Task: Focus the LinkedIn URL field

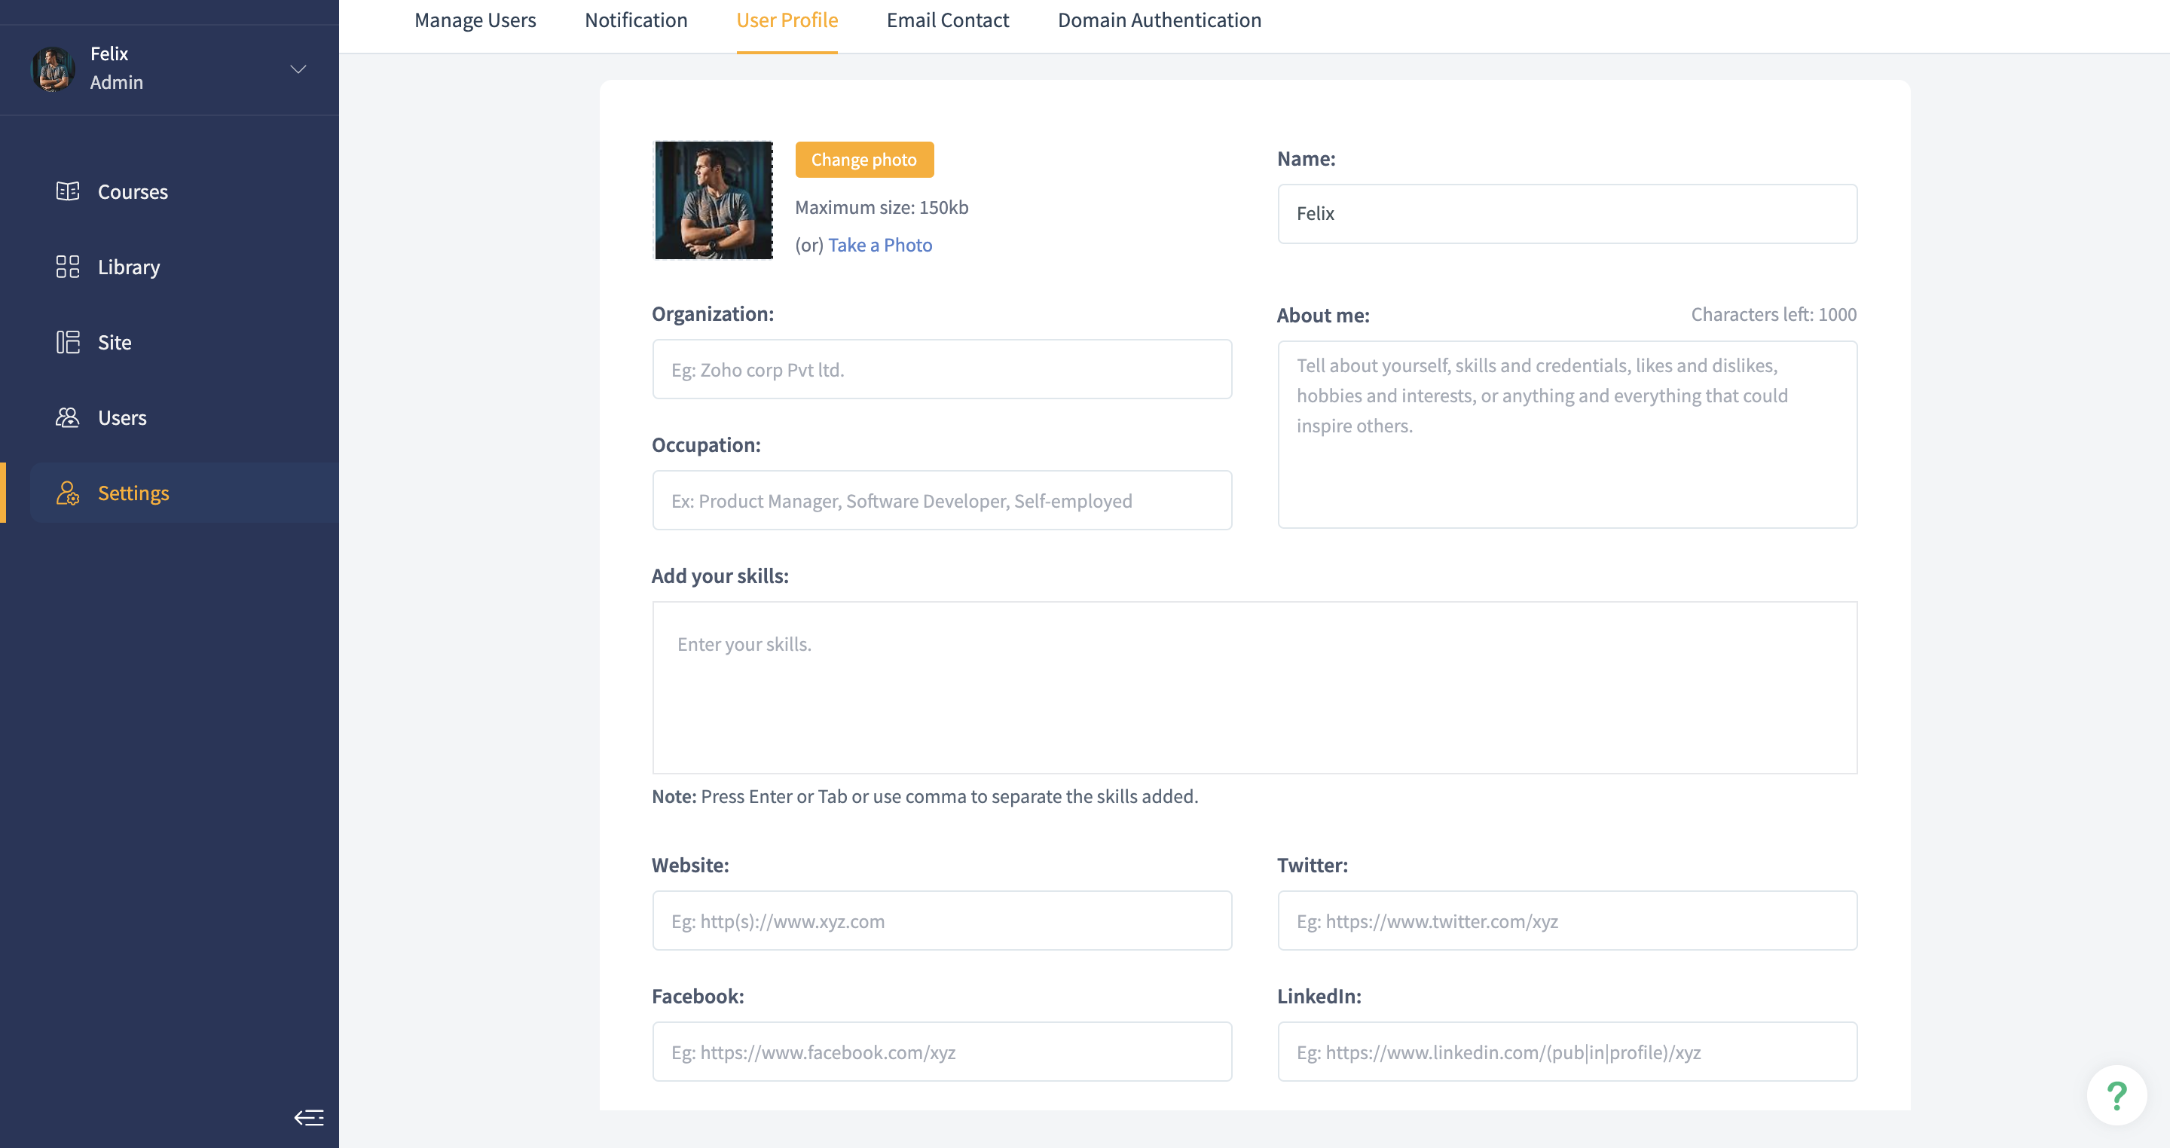Action: [1567, 1052]
